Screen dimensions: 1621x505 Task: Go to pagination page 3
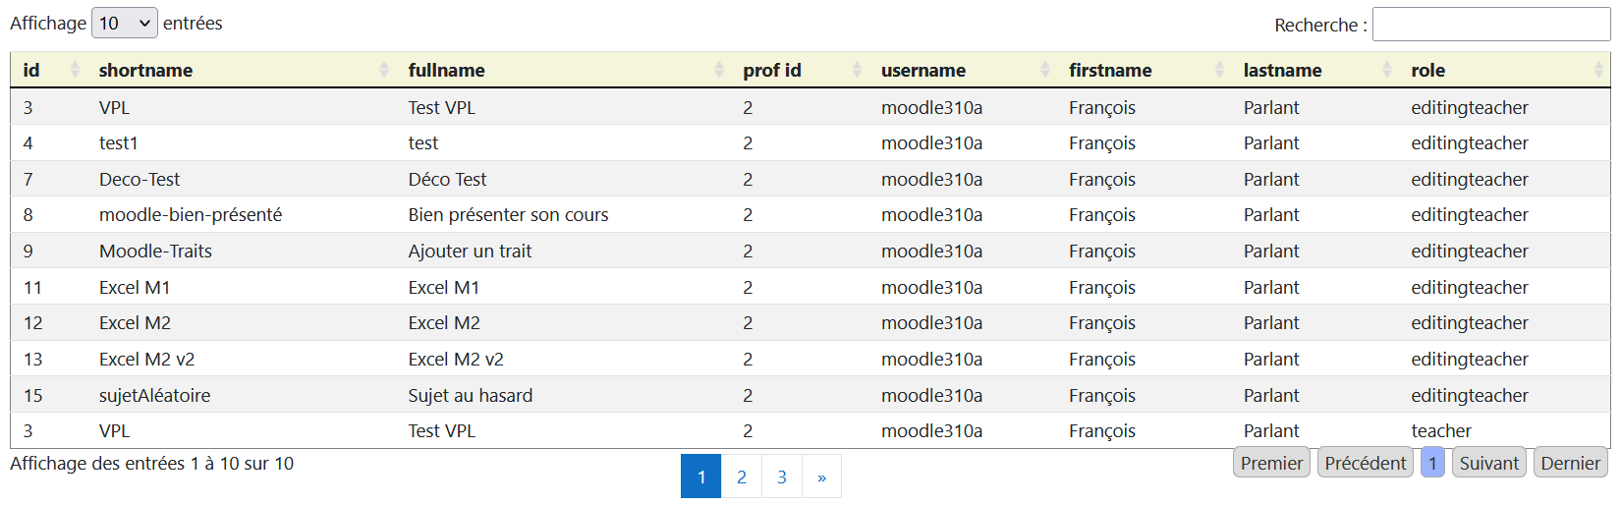point(782,477)
